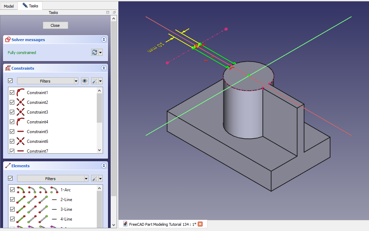
Task: Select the Constraint2 coincident icon
Action: 21,102
